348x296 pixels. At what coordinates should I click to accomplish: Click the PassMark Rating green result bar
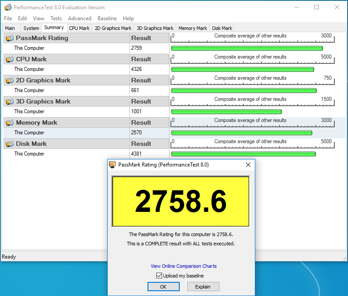pyautogui.click(x=247, y=48)
